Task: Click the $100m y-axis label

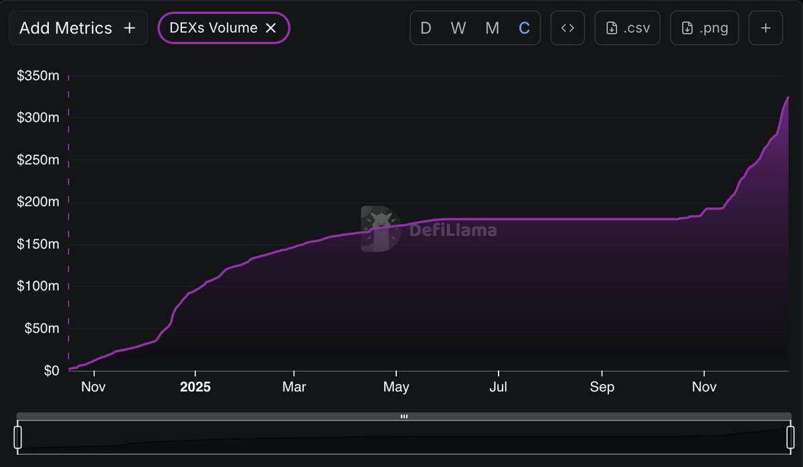Action: pos(38,286)
